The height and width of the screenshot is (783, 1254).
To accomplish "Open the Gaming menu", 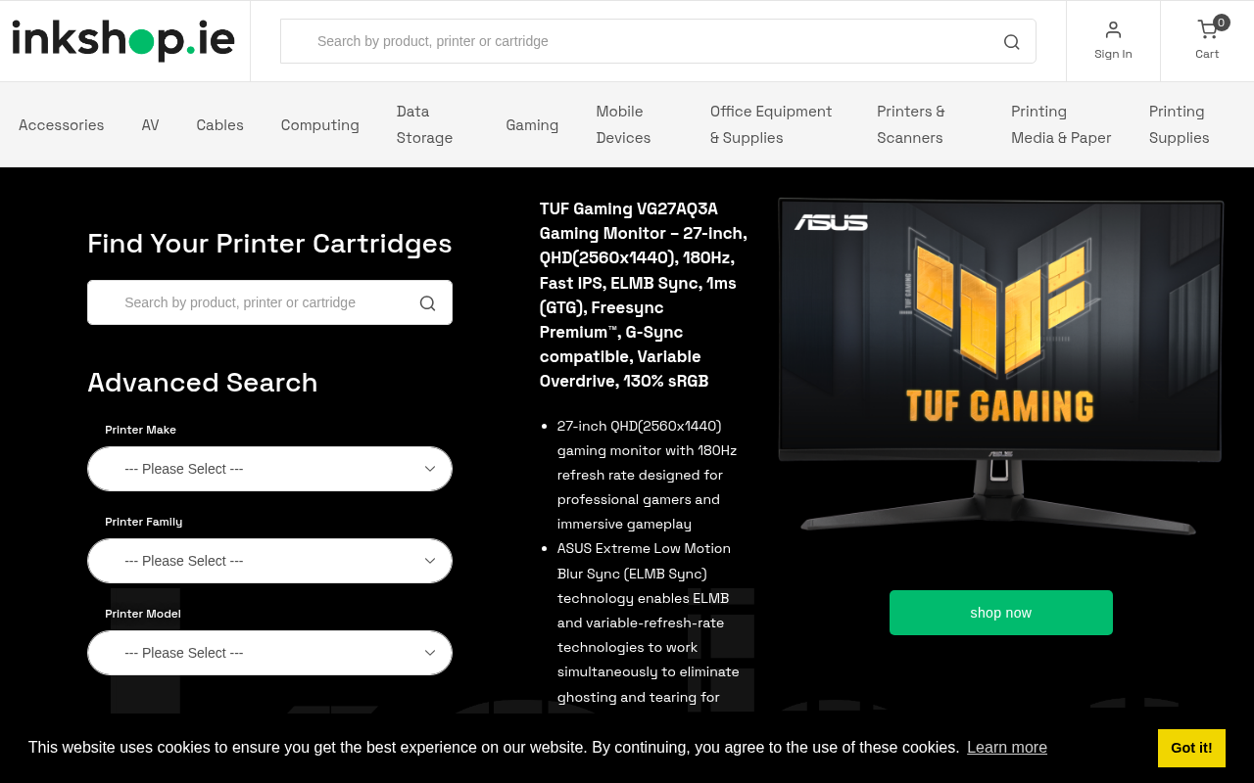I will (532, 124).
